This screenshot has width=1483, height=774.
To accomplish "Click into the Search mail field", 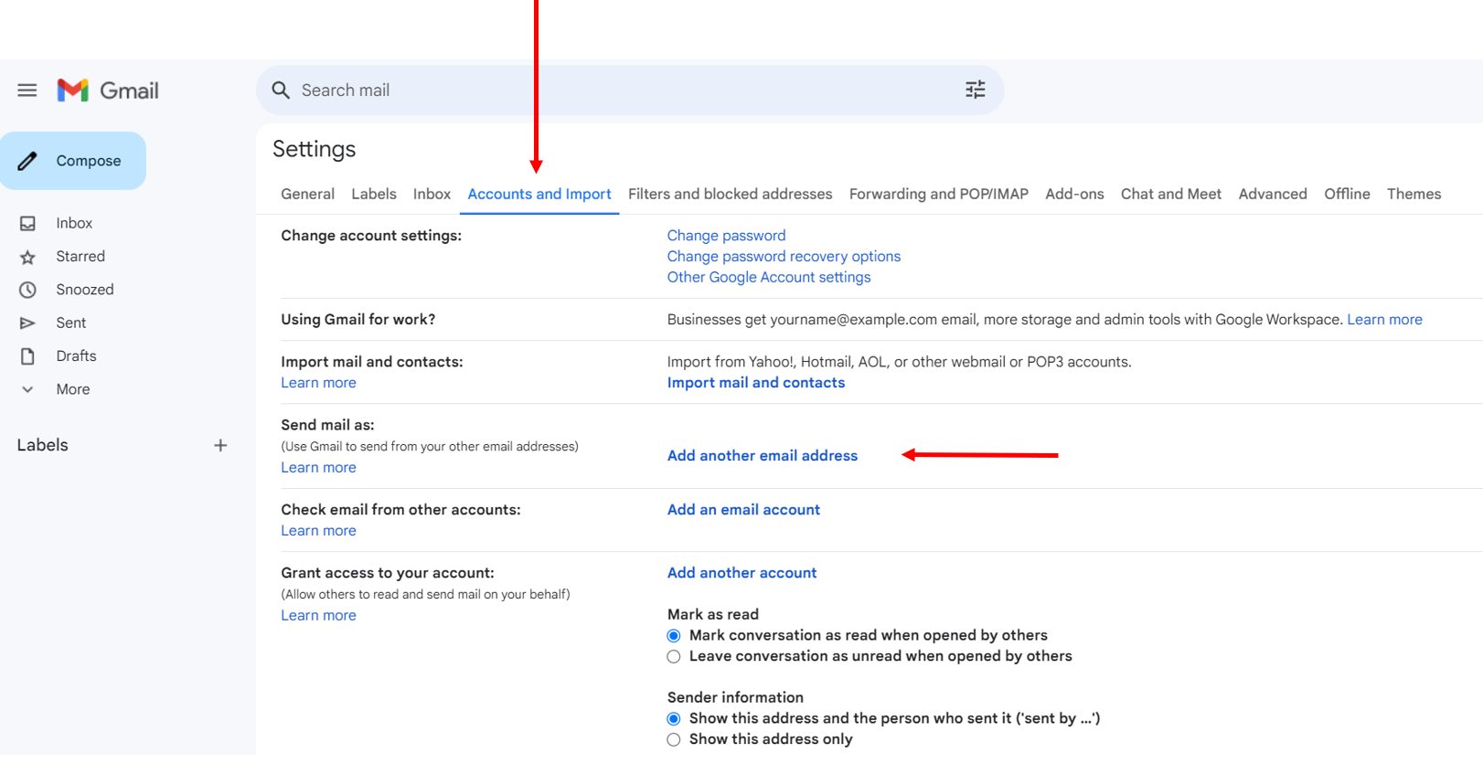I will (x=630, y=90).
